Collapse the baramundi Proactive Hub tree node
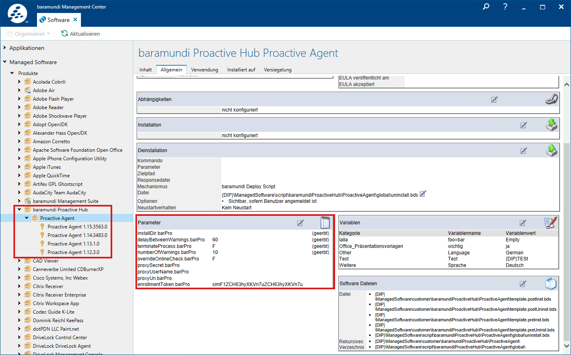The height and width of the screenshot is (355, 571). [x=19, y=210]
